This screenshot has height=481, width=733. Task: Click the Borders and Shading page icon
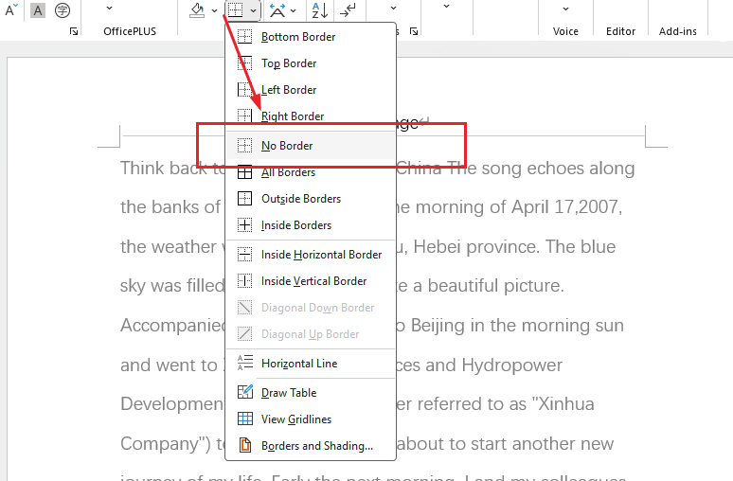click(245, 445)
